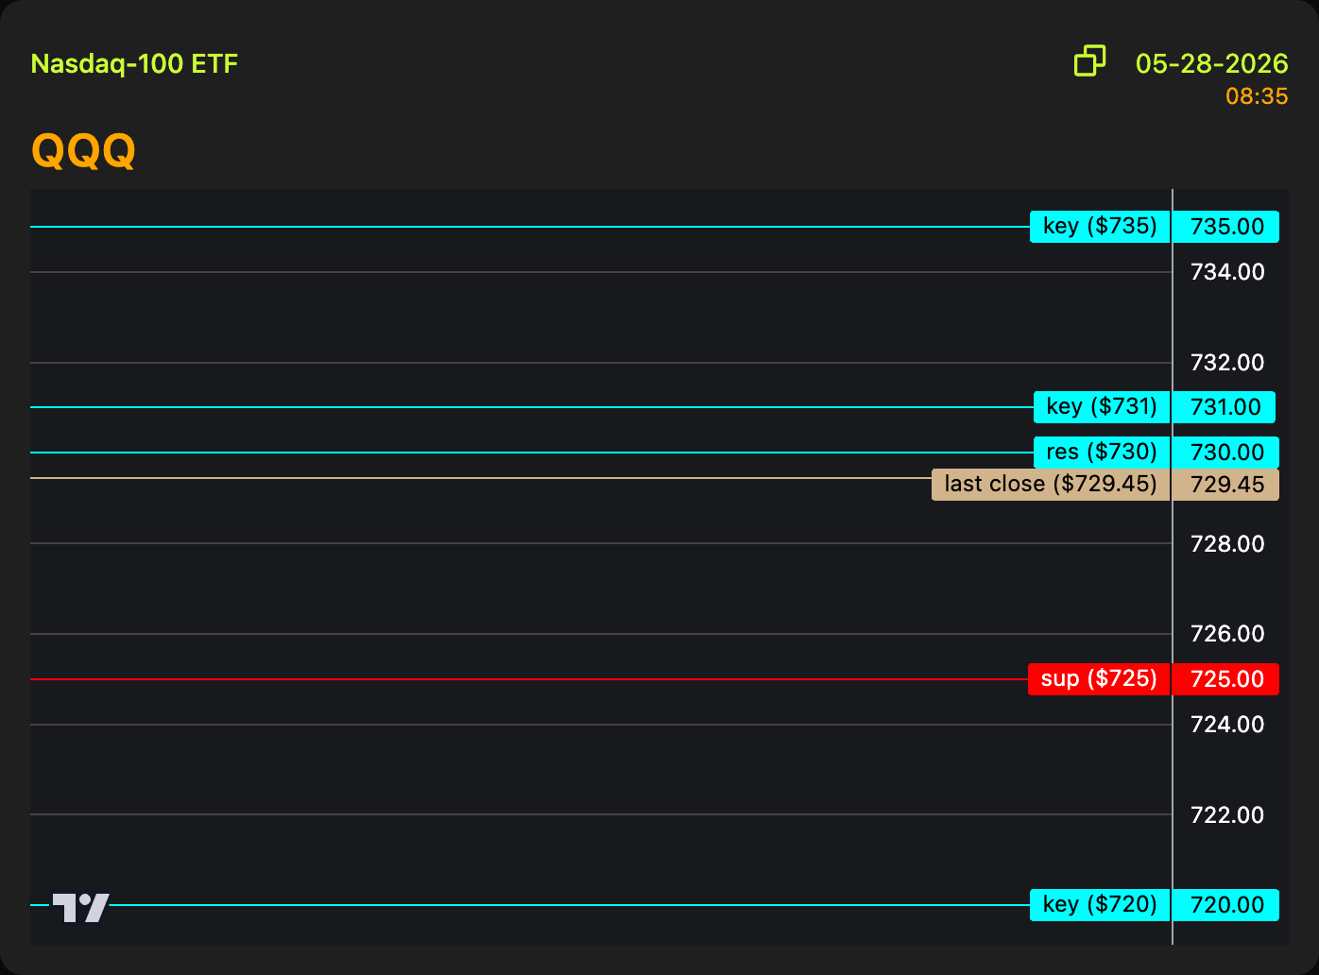
Task: Click the 735.00 cyan price tag
Action: pos(1226,227)
